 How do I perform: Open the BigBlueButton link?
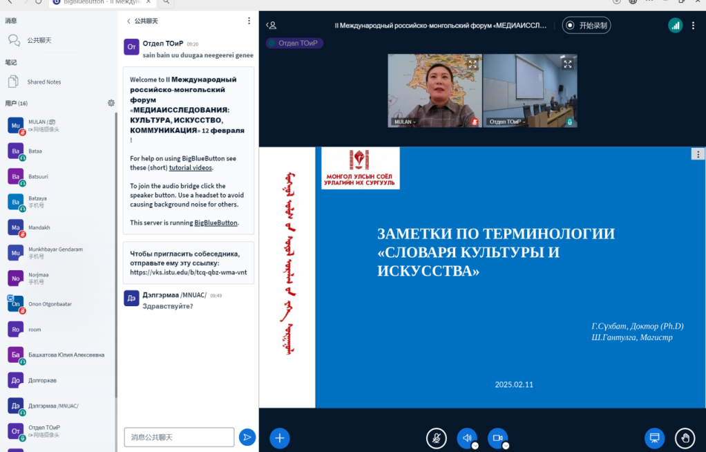coord(216,223)
